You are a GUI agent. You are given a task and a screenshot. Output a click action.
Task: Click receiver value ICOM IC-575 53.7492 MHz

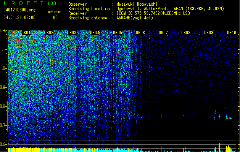click(x=153, y=13)
